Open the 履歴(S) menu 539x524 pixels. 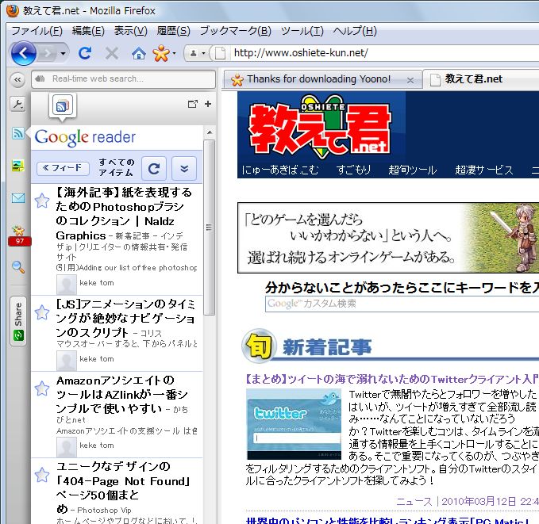pos(173,31)
